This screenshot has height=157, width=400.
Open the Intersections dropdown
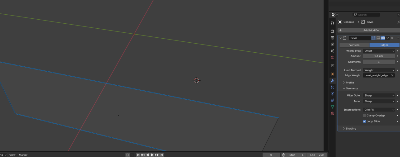(x=379, y=110)
